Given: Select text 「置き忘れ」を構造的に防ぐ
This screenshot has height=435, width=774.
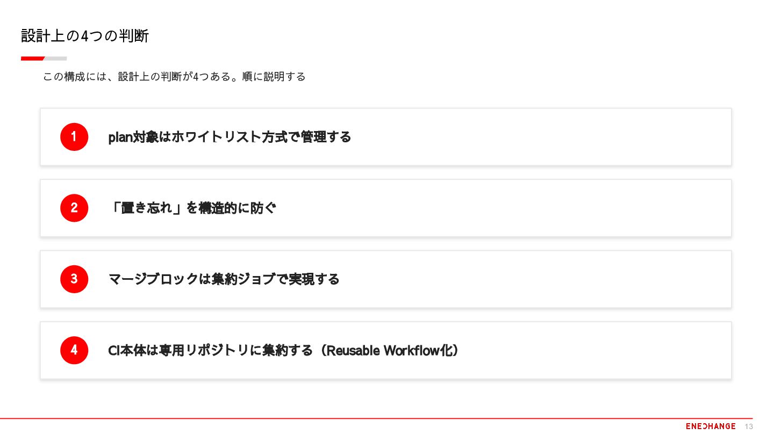Looking at the screenshot, I should [192, 208].
